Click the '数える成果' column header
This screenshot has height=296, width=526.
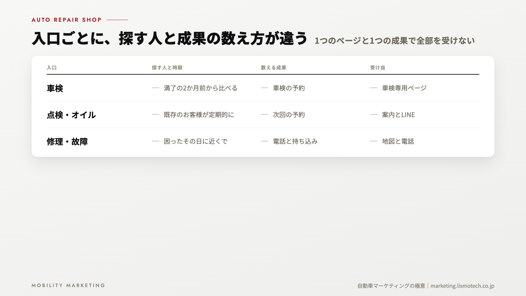274,68
